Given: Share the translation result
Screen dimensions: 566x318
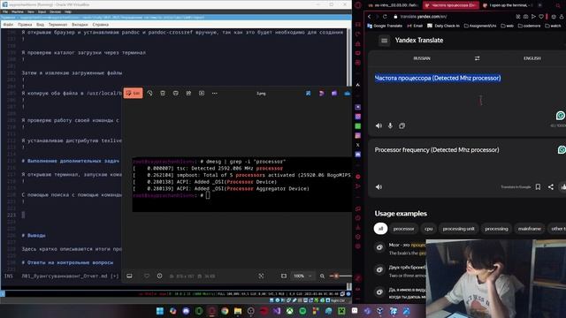Looking at the screenshot, I should coord(550,186).
